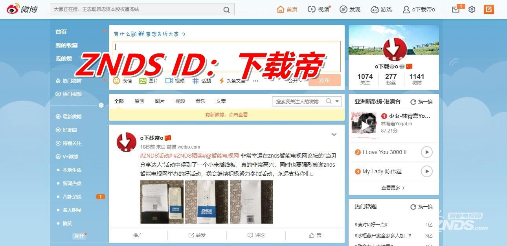The image size is (507, 246).
Task: Open 特别关注 in sidebar
Action: [x=69, y=143]
